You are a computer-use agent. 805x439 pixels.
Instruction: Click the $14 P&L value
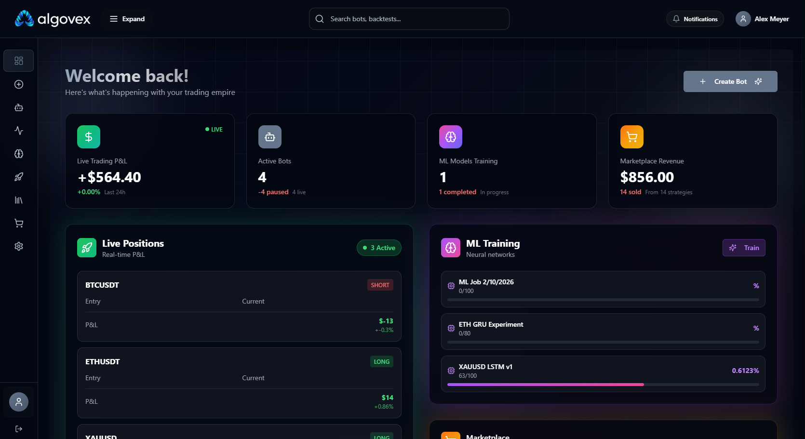pos(388,398)
